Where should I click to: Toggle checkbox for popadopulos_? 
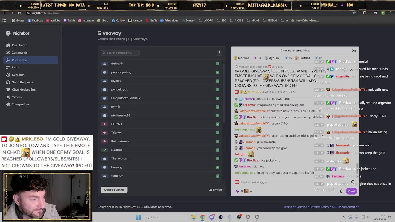point(218,72)
